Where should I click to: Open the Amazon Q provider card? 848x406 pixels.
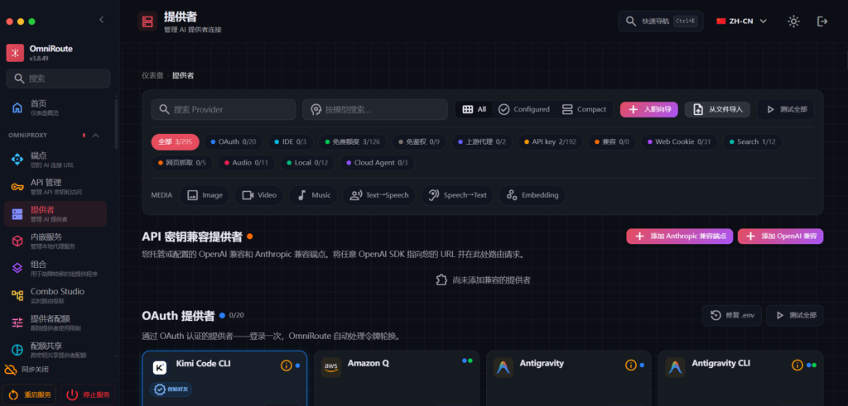click(x=397, y=378)
